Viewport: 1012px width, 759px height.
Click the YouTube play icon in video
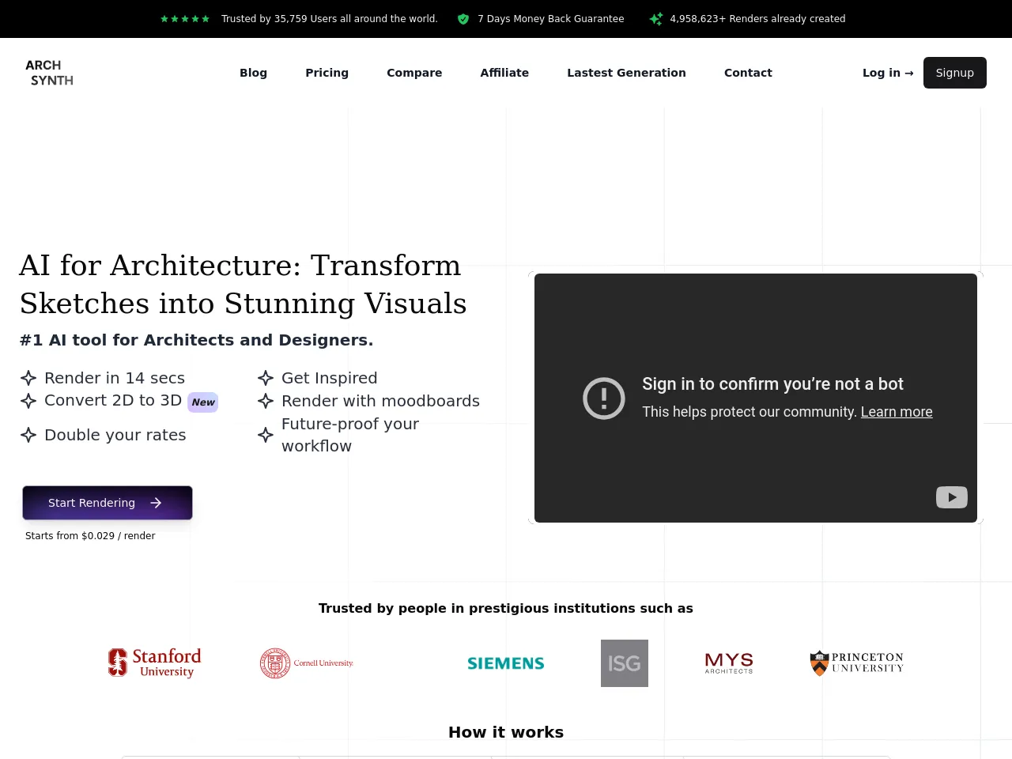(951, 497)
